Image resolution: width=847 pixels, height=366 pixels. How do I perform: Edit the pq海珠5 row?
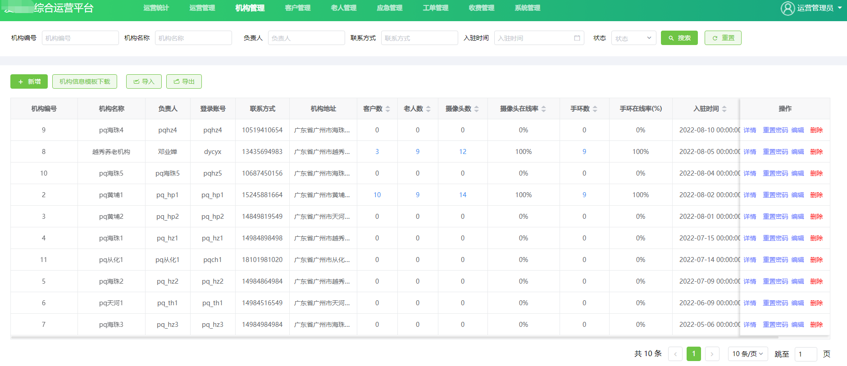[797, 173]
